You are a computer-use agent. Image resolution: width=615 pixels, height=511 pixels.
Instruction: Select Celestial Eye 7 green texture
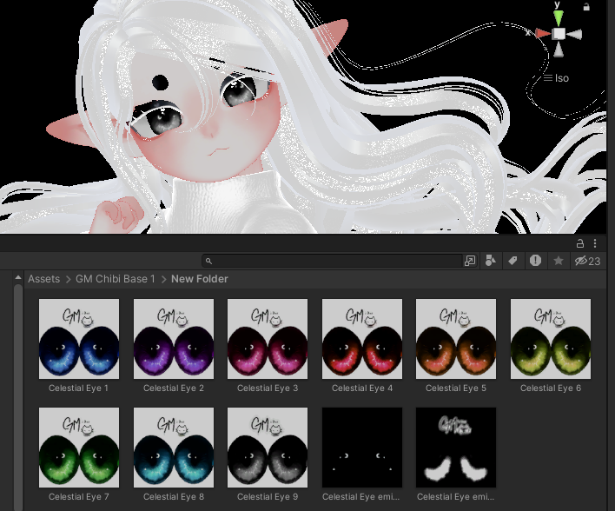79,448
